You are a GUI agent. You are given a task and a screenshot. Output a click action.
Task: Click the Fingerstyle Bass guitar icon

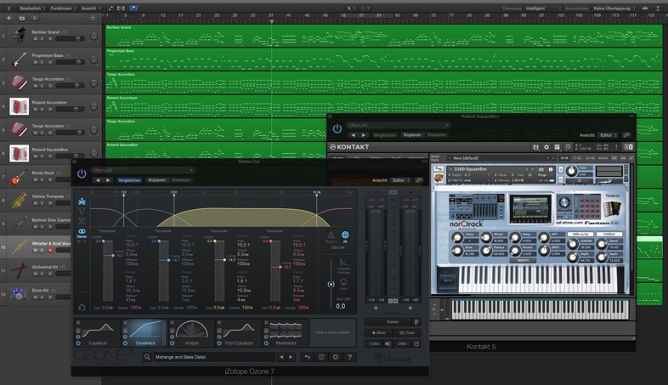tap(17, 59)
